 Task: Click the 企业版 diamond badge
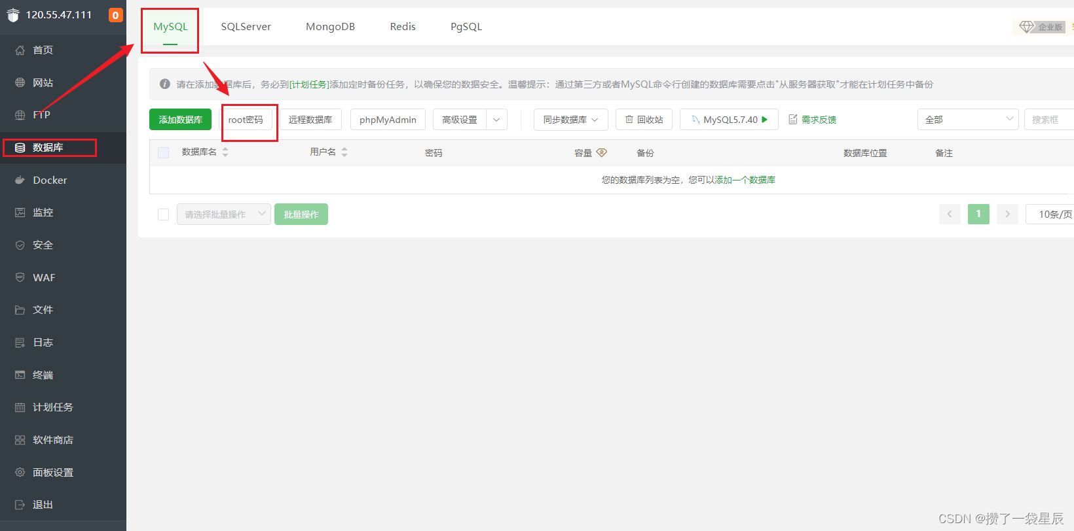point(1043,27)
